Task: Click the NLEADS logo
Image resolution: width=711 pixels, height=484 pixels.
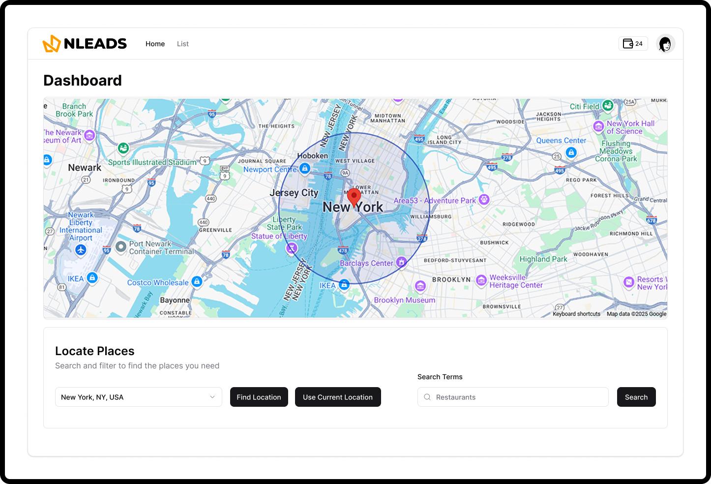Action: (85, 44)
